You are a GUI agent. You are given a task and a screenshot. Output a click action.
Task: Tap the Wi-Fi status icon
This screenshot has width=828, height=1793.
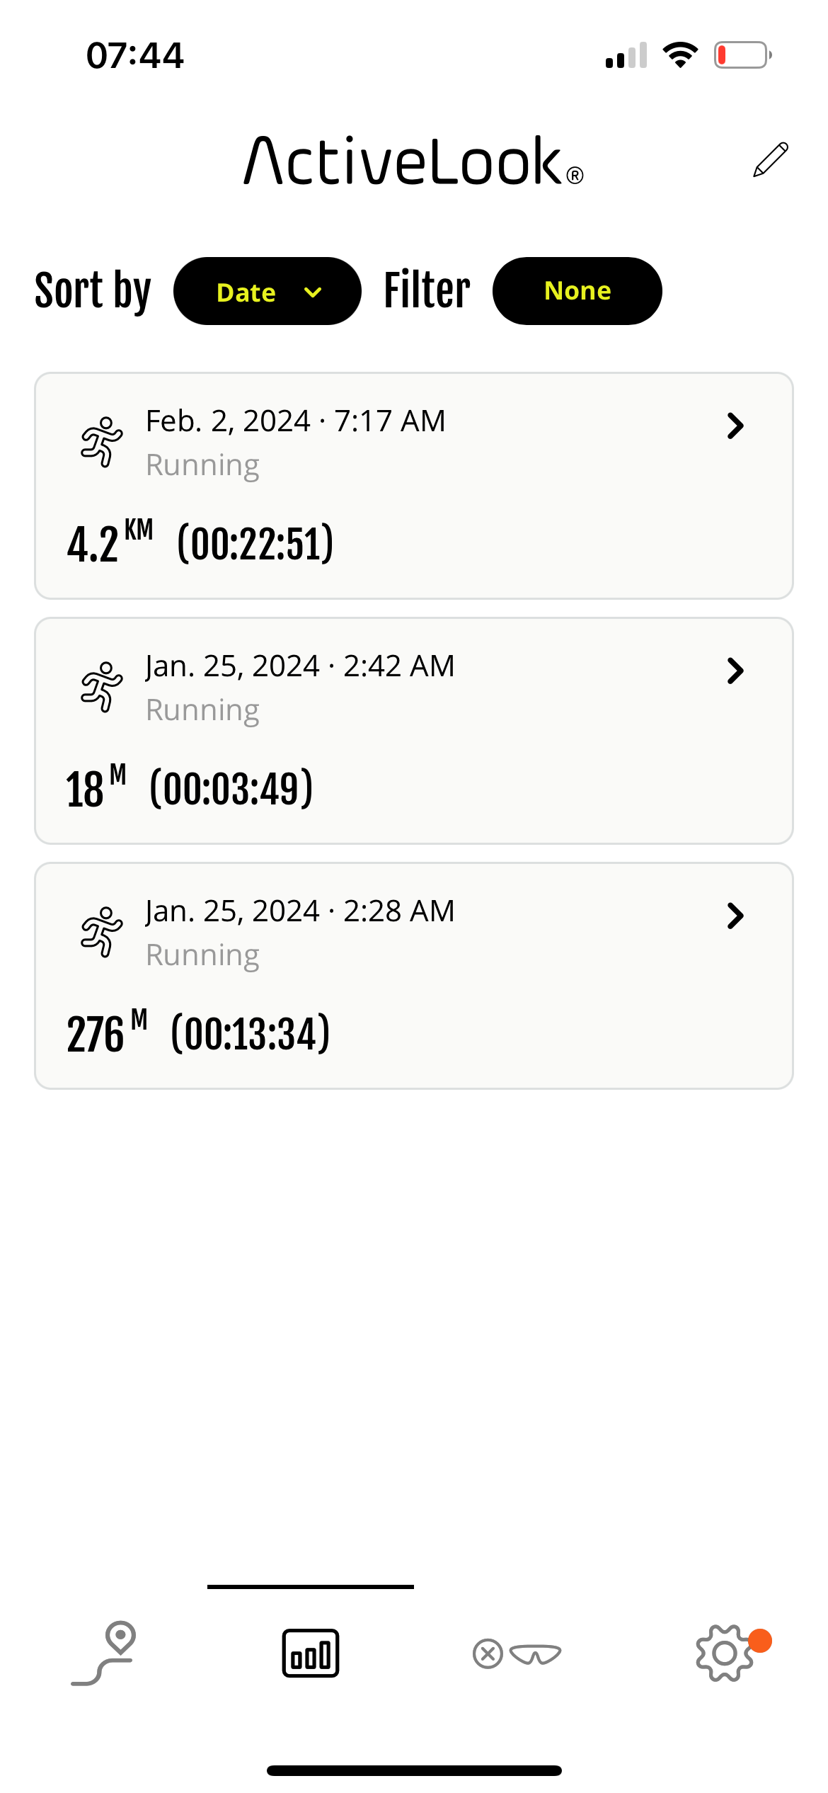[680, 55]
